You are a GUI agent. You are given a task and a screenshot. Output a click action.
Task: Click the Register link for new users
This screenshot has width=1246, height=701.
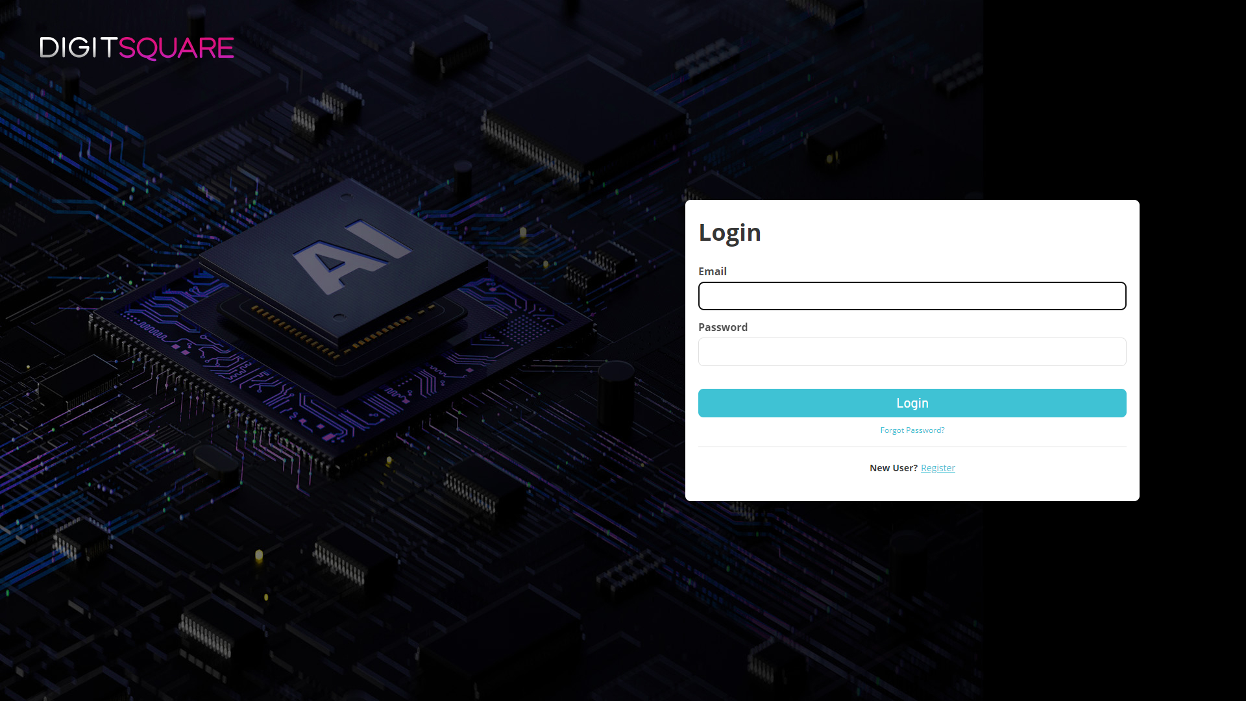point(938,467)
